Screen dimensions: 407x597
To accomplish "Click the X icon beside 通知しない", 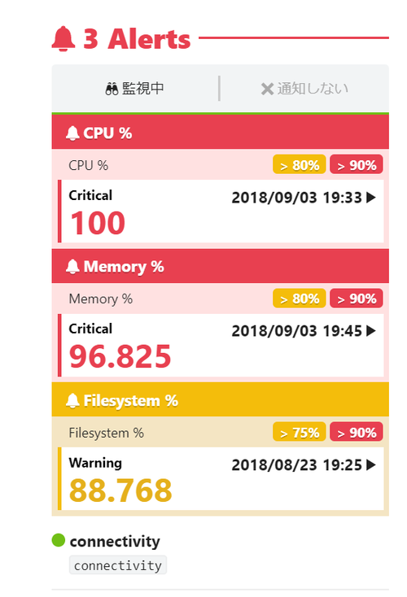I will tap(267, 89).
